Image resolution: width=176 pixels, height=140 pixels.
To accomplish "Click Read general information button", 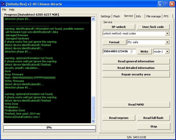I will coord(136,61).
